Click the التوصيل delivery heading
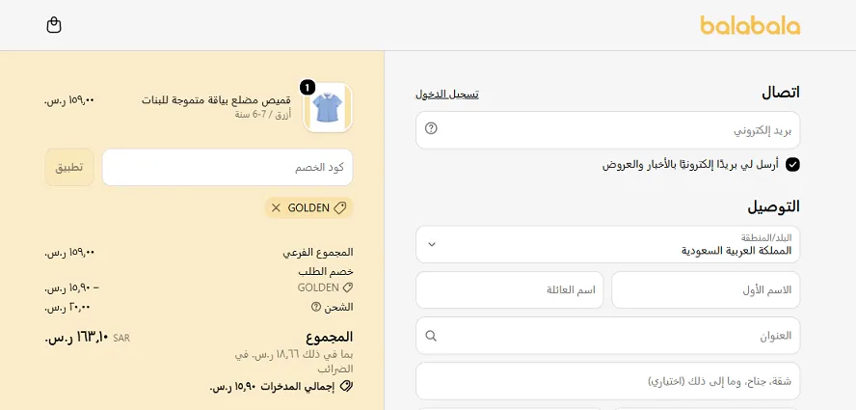This screenshot has height=410, width=856. click(x=773, y=206)
